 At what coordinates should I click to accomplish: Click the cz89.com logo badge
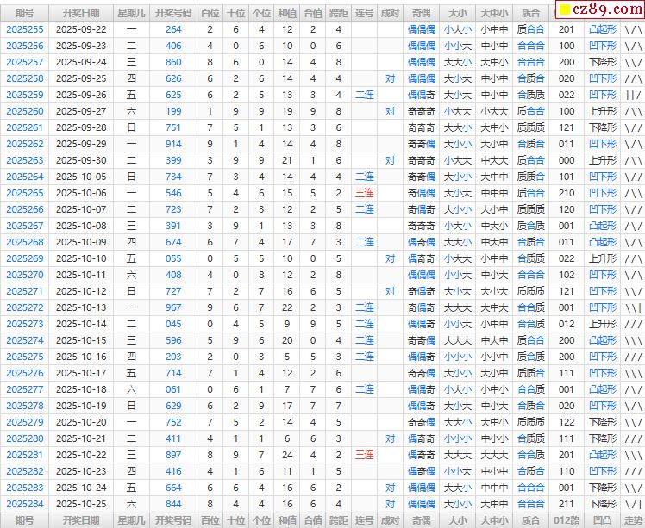(x=597, y=9)
